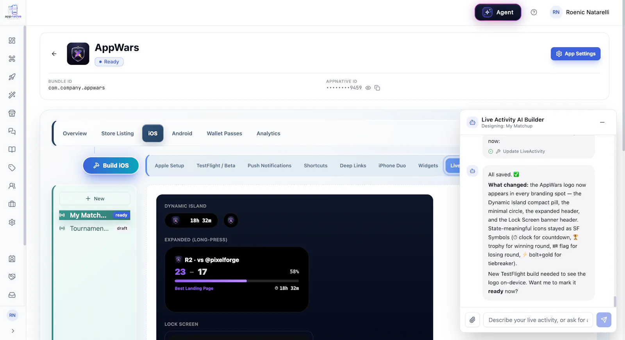Click the com.company.appwars bundle ID
Screen dimensions: 625x340
(x=77, y=88)
